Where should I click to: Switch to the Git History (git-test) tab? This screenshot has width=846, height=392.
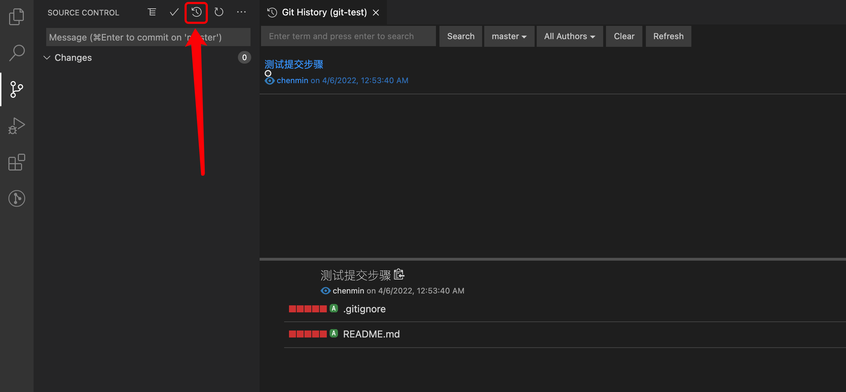[x=324, y=12]
